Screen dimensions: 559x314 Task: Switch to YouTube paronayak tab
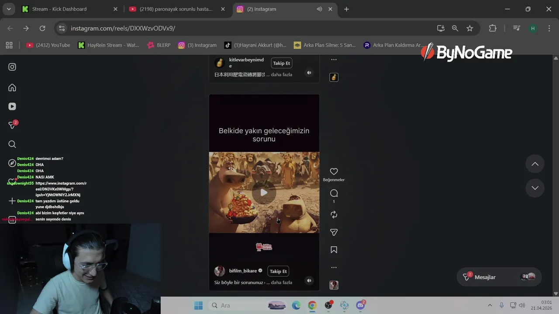pyautogui.click(x=176, y=9)
